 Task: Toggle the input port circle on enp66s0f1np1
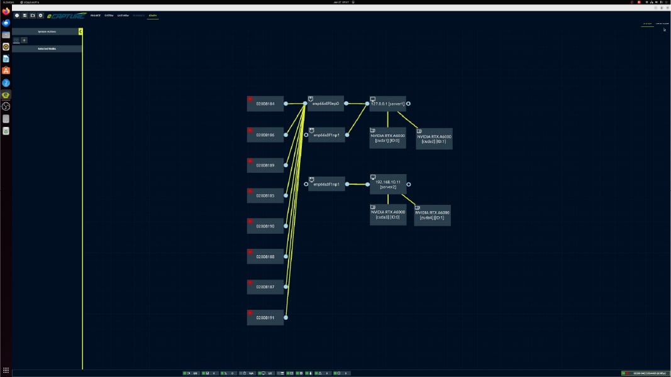[306, 134]
